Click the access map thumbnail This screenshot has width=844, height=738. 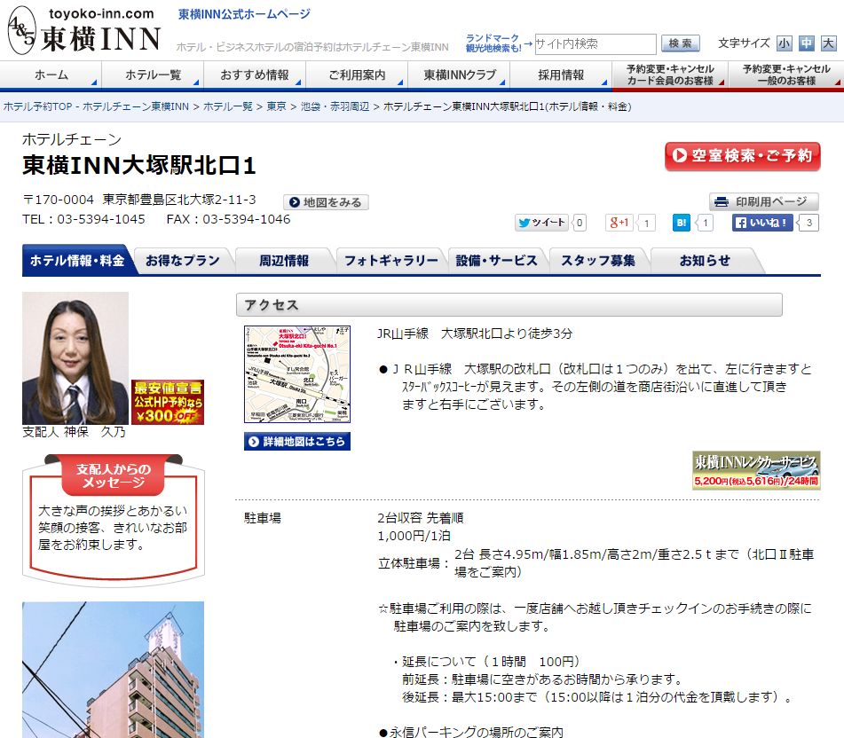coord(297,373)
